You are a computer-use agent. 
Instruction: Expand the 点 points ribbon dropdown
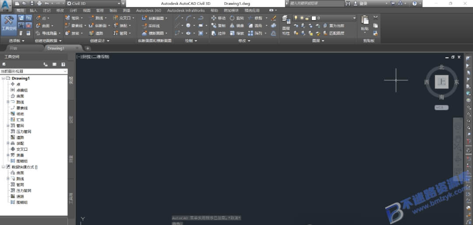click(49, 18)
